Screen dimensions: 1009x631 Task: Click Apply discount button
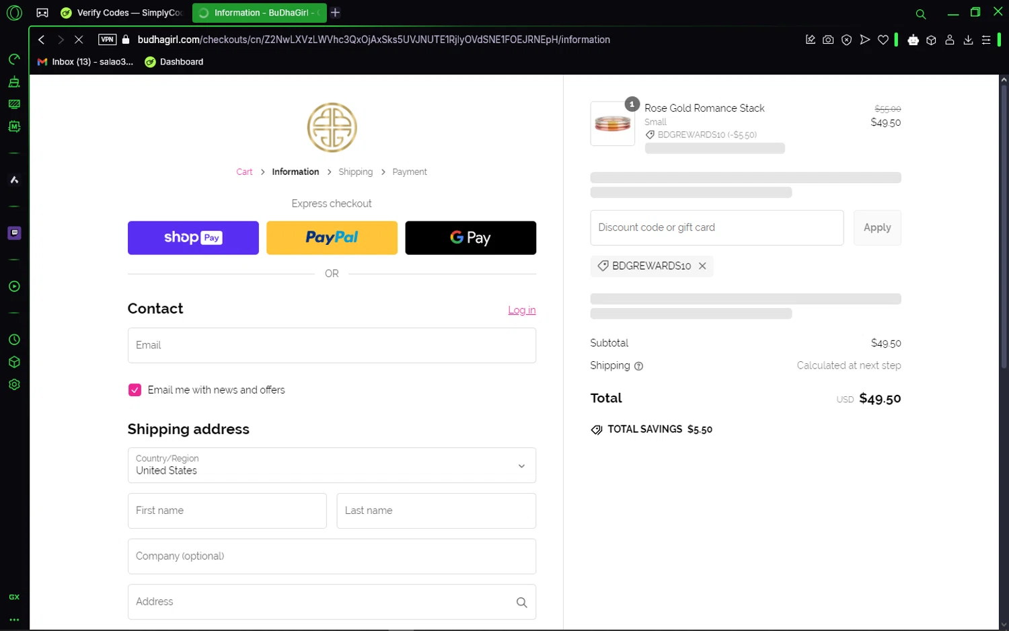(877, 227)
